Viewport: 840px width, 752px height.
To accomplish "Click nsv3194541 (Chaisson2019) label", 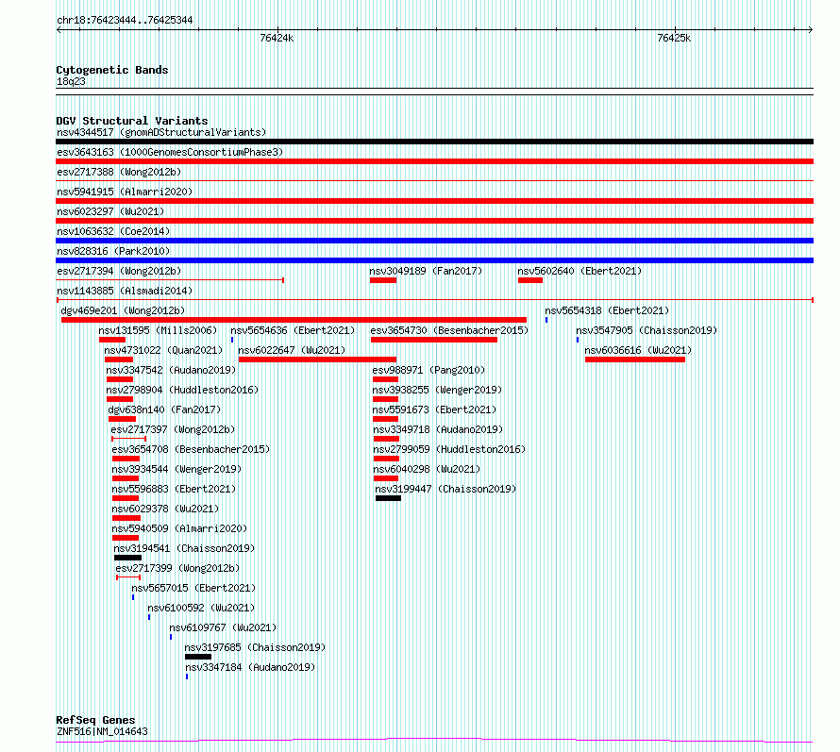I will [184, 548].
